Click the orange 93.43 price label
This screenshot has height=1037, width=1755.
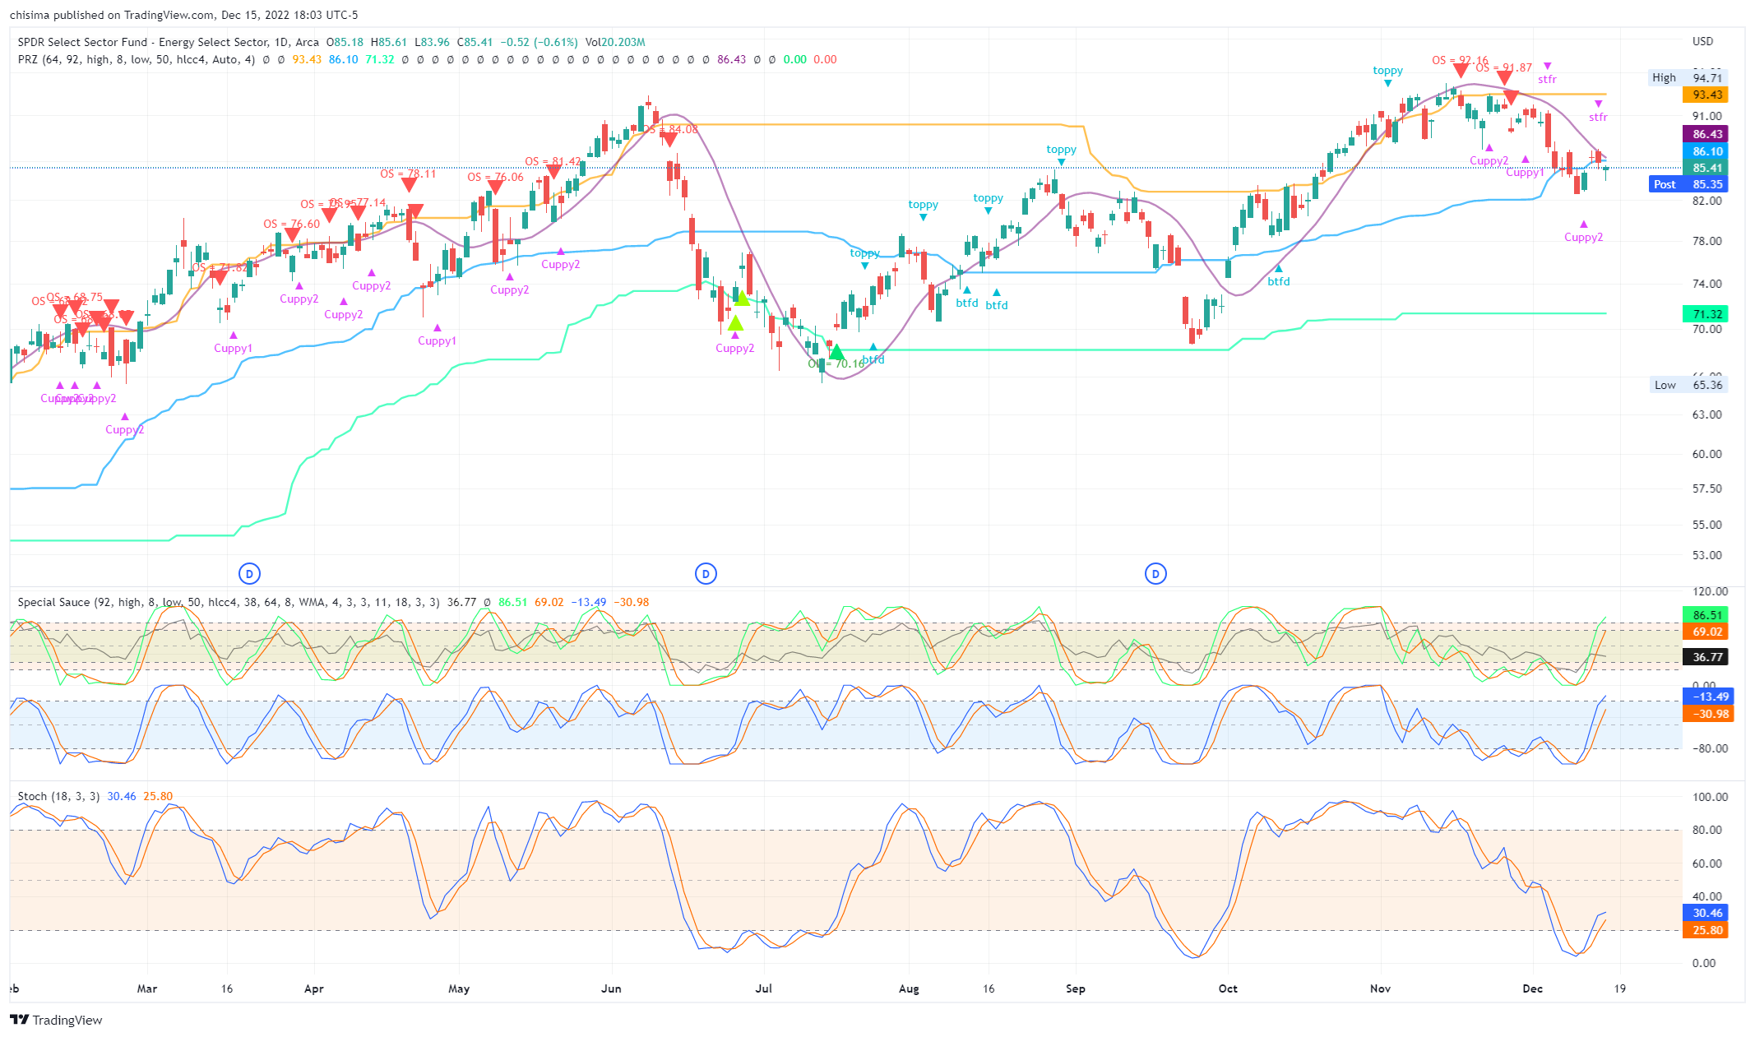[x=1706, y=95]
